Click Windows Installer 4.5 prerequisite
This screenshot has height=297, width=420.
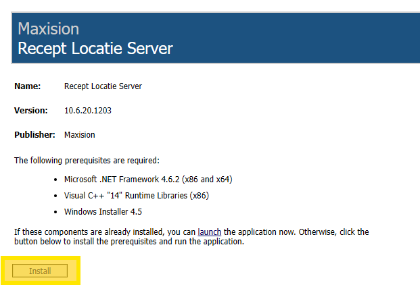103,212
